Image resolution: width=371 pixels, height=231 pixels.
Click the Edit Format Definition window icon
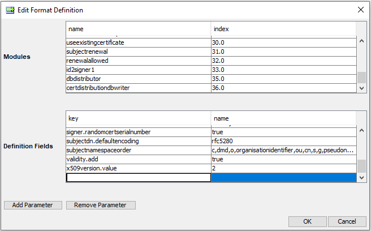pos(10,10)
